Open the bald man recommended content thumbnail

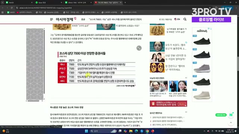click(159, 86)
